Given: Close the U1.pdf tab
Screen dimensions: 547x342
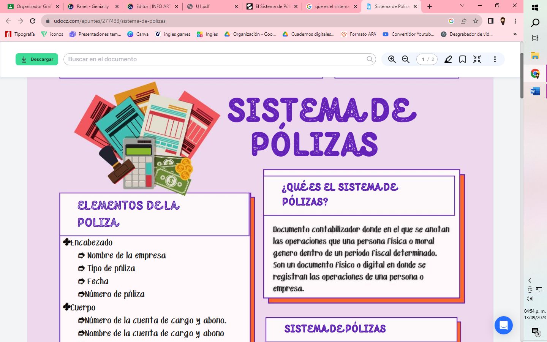Looking at the screenshot, I should point(236,6).
